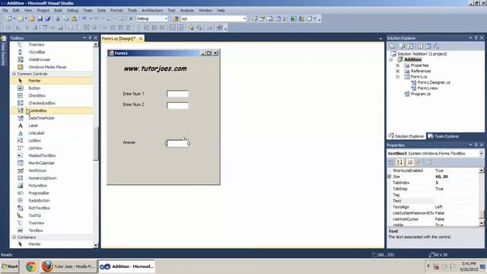
Task: Collapse the Containers toolbox group
Action: (14, 237)
